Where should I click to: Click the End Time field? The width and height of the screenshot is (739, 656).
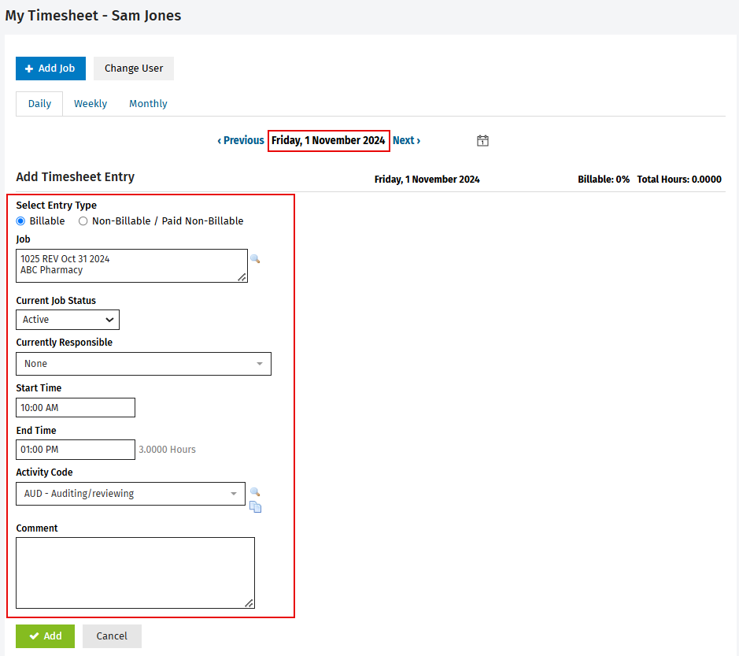tap(76, 450)
